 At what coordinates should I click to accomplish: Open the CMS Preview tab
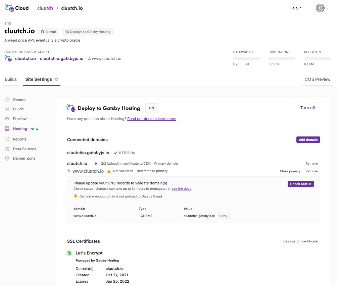[x=318, y=79]
